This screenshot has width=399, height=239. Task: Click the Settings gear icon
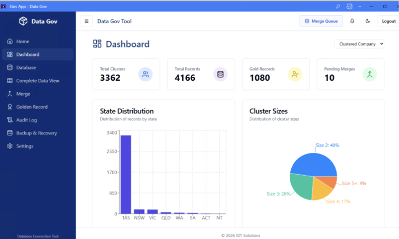[10, 146]
